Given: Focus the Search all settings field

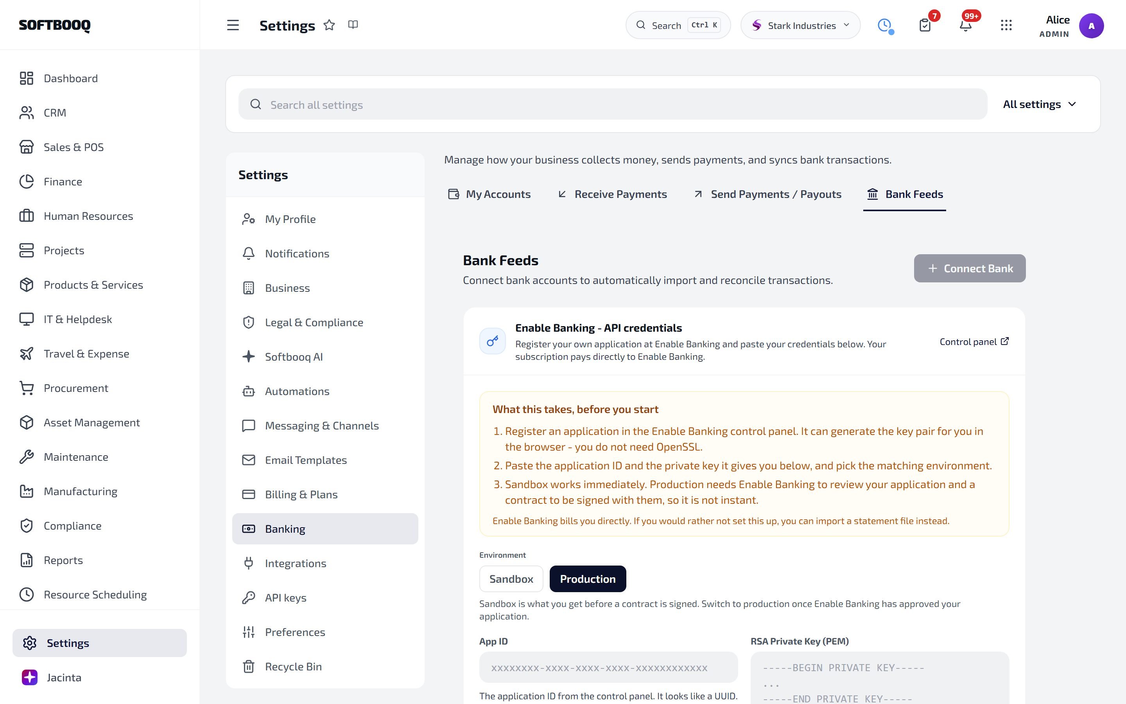Looking at the screenshot, I should point(613,104).
